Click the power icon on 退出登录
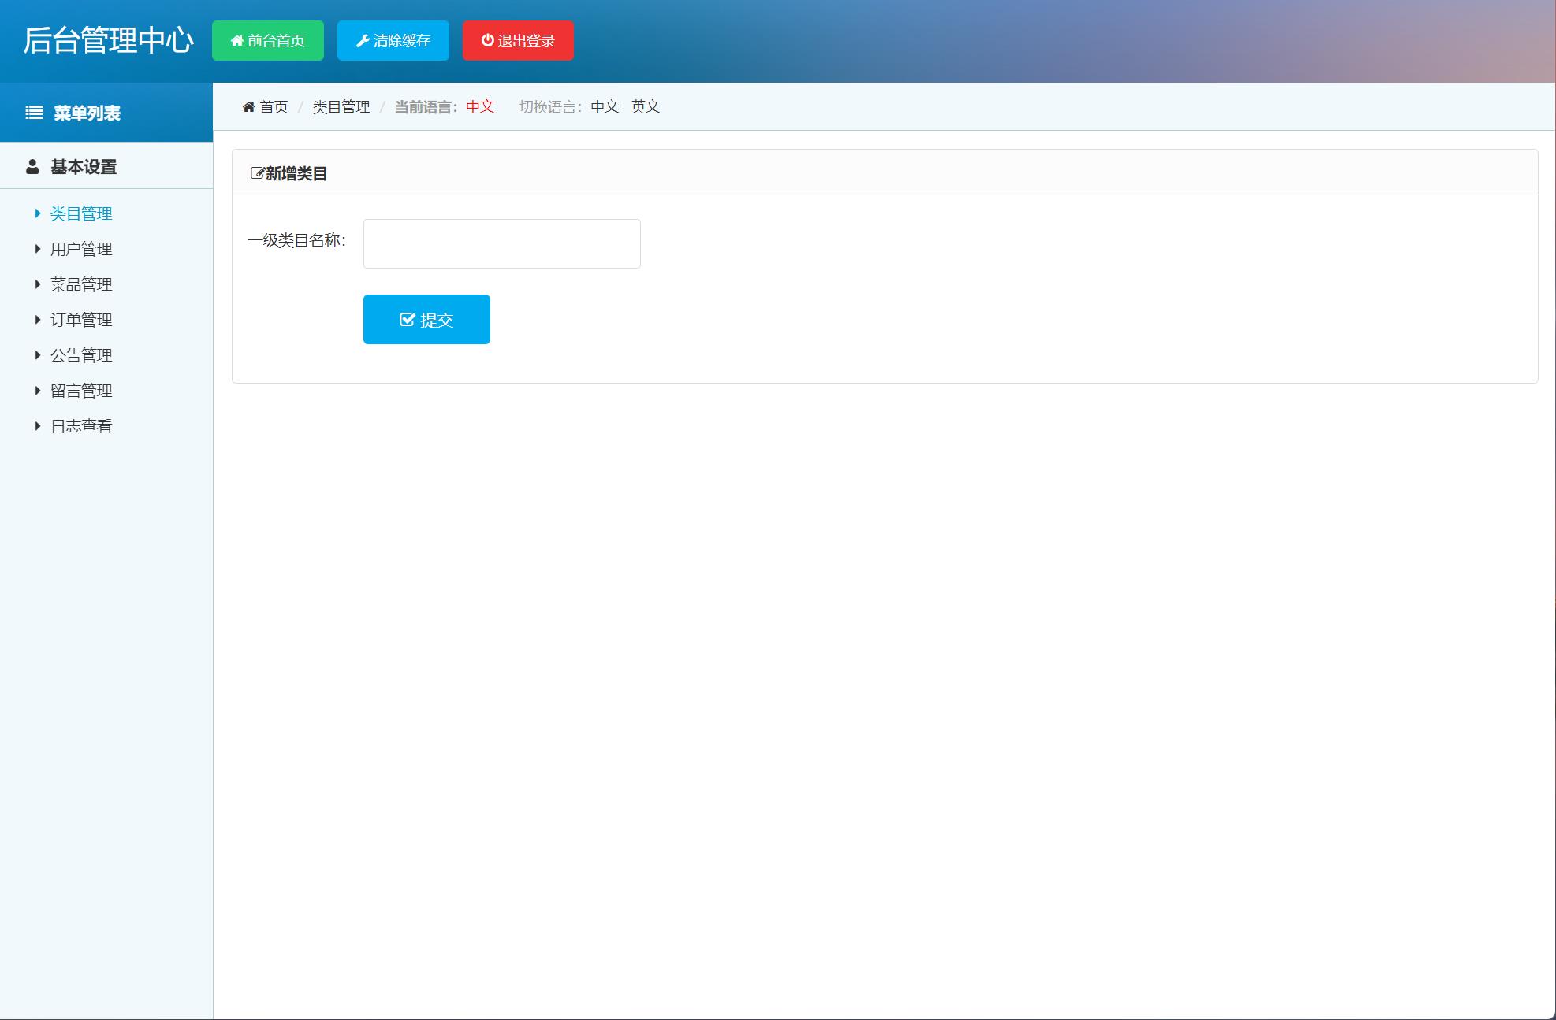The width and height of the screenshot is (1556, 1020). [x=487, y=40]
